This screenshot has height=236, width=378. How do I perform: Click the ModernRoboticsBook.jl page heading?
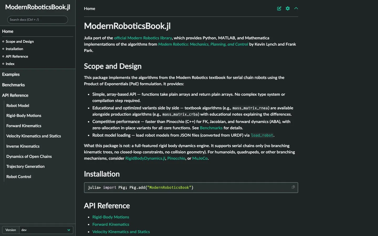(127, 26)
